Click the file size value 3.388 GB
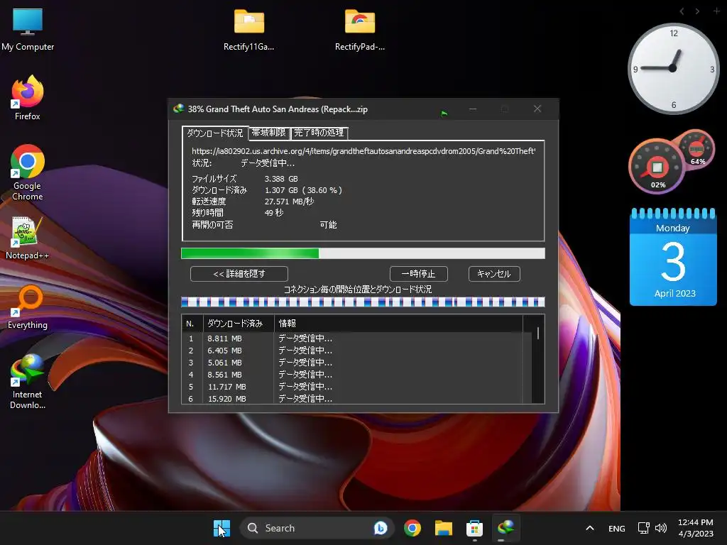 tap(281, 179)
